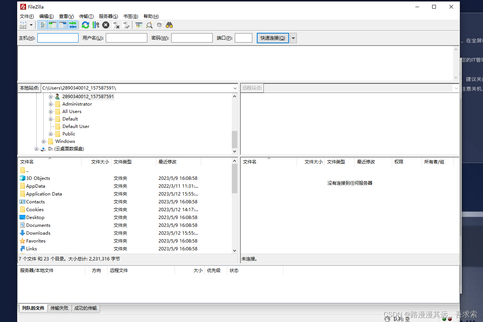The image size is (483, 322).
Task: Click the directory comparison magnifier icon
Action: (149, 25)
